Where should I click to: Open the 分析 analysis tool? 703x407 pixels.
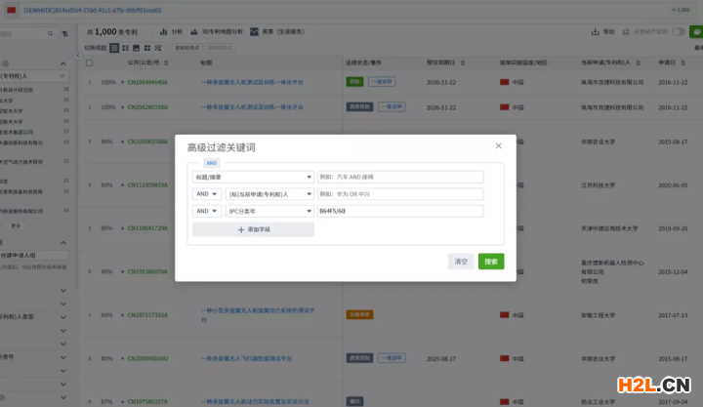[x=172, y=31]
